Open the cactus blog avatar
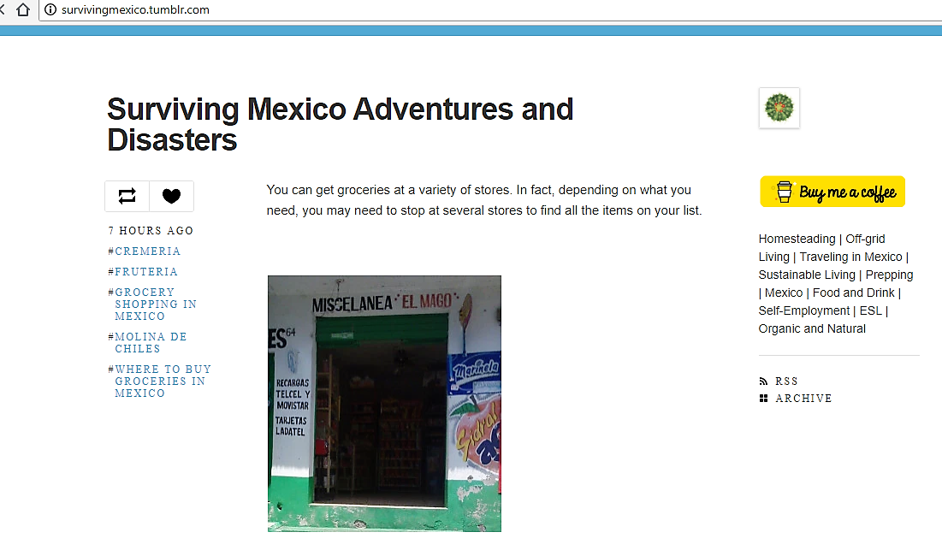The width and height of the screenshot is (942, 538). 779,108
